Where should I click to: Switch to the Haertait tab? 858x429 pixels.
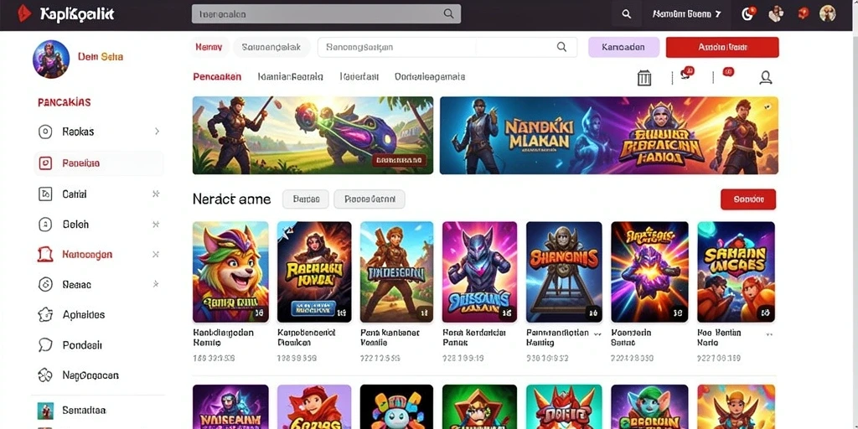point(359,76)
